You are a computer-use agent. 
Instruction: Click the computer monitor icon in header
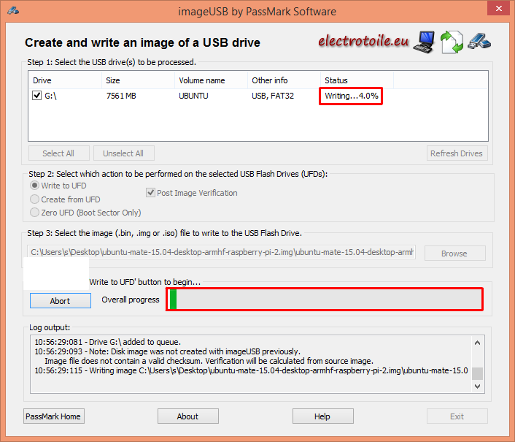tap(424, 42)
